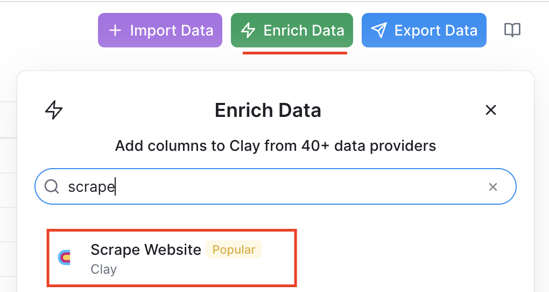Open the Export Data options
Image resolution: width=549 pixels, height=292 pixels.
[x=424, y=30]
